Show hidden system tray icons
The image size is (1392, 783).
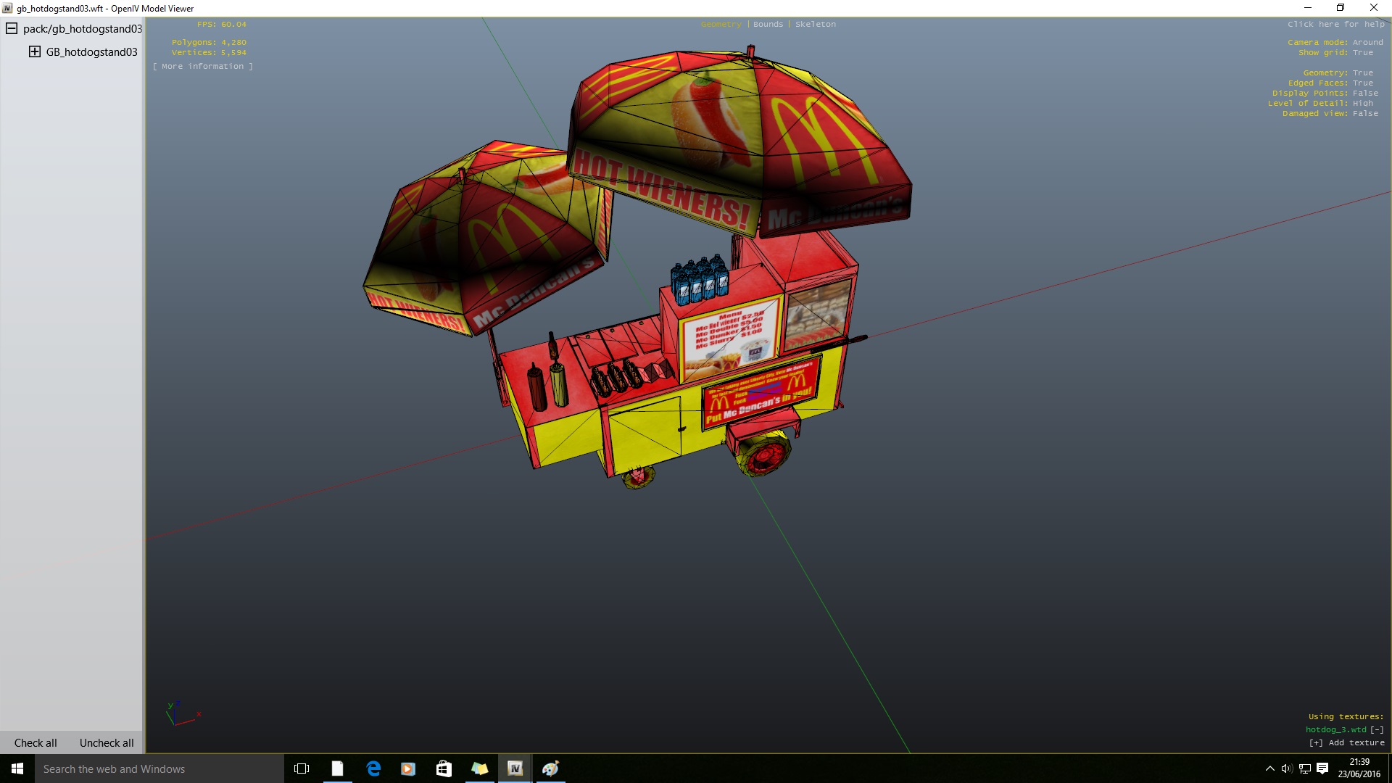tap(1269, 768)
